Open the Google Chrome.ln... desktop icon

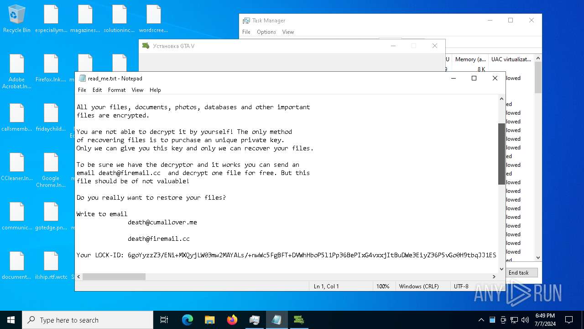point(51,170)
